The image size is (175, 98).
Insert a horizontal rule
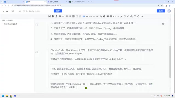[x=87, y=16]
